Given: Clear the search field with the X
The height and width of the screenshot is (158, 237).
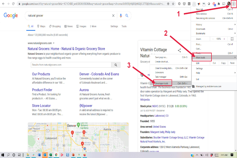Looking at the screenshot, I should pos(113,16).
